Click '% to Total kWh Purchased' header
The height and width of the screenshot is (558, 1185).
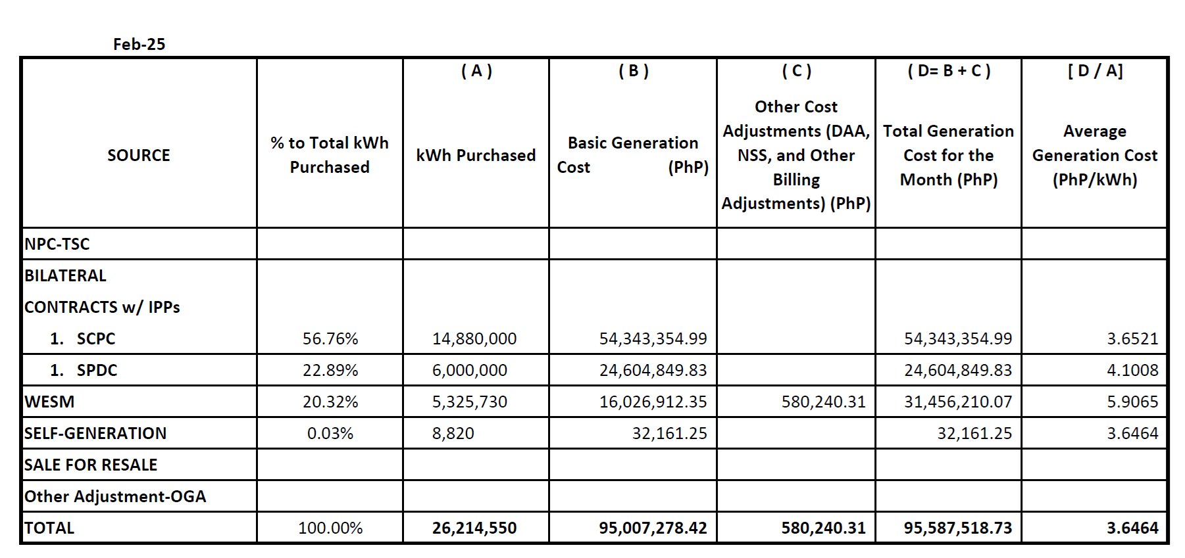pos(330,155)
